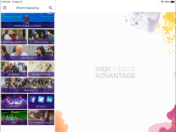176x132 pixels.
Task: Click the What's Happening title
Action: [x=27, y=8]
